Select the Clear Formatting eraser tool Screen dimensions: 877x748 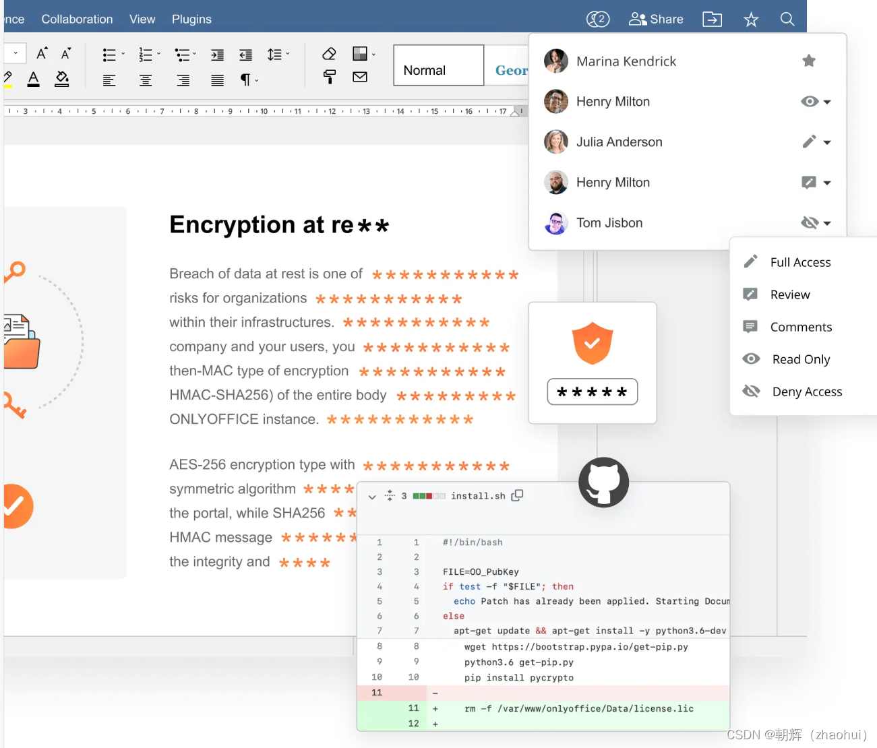[x=329, y=53]
